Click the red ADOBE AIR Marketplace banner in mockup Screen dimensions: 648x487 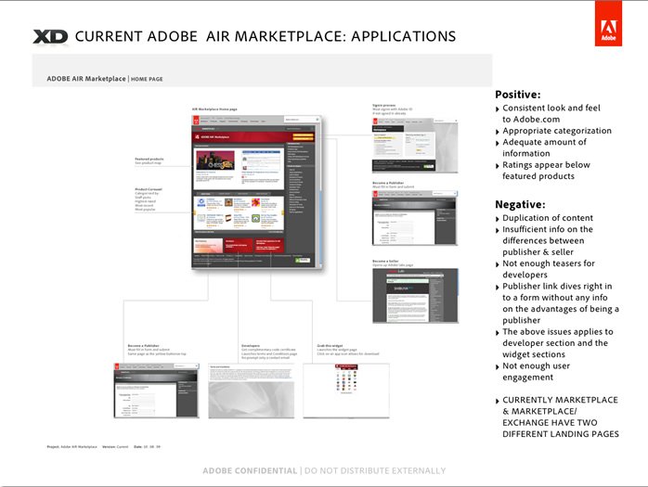tap(253, 136)
